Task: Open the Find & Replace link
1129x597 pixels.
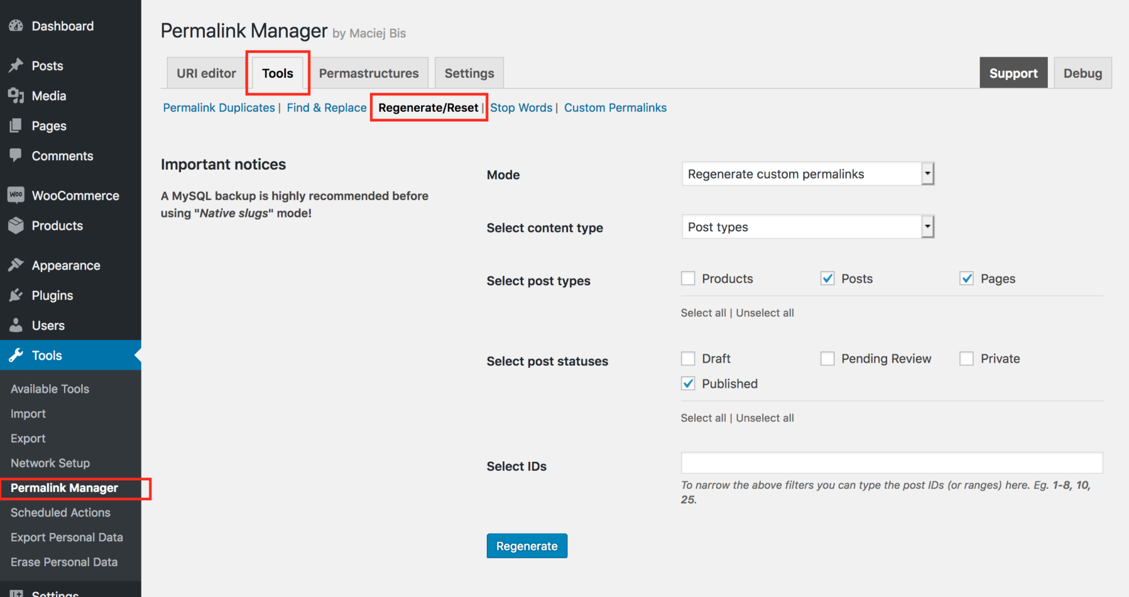Action: click(x=326, y=108)
